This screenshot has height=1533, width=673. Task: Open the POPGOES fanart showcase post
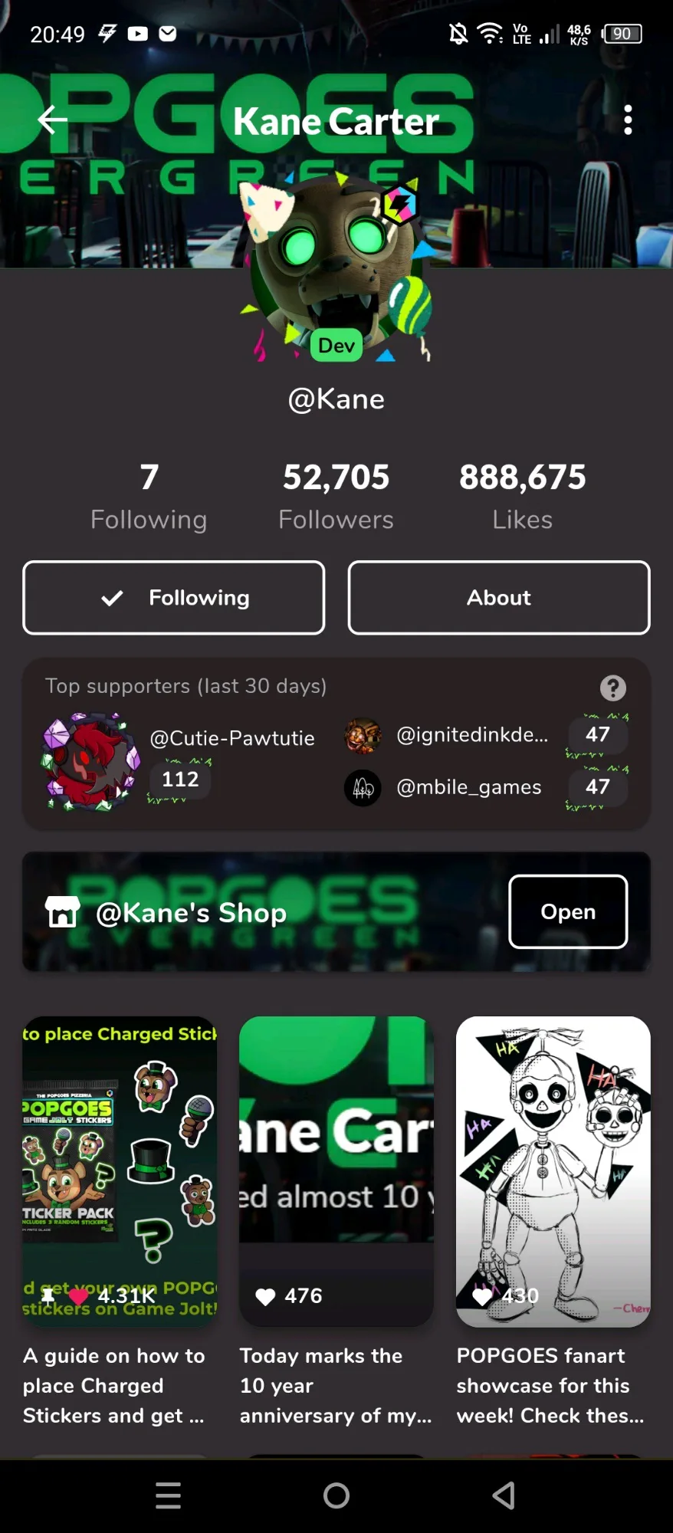pos(553,1222)
